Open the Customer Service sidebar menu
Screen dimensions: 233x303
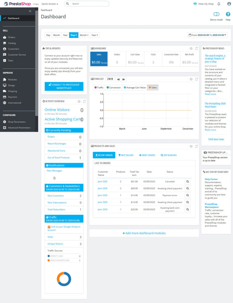(18, 55)
